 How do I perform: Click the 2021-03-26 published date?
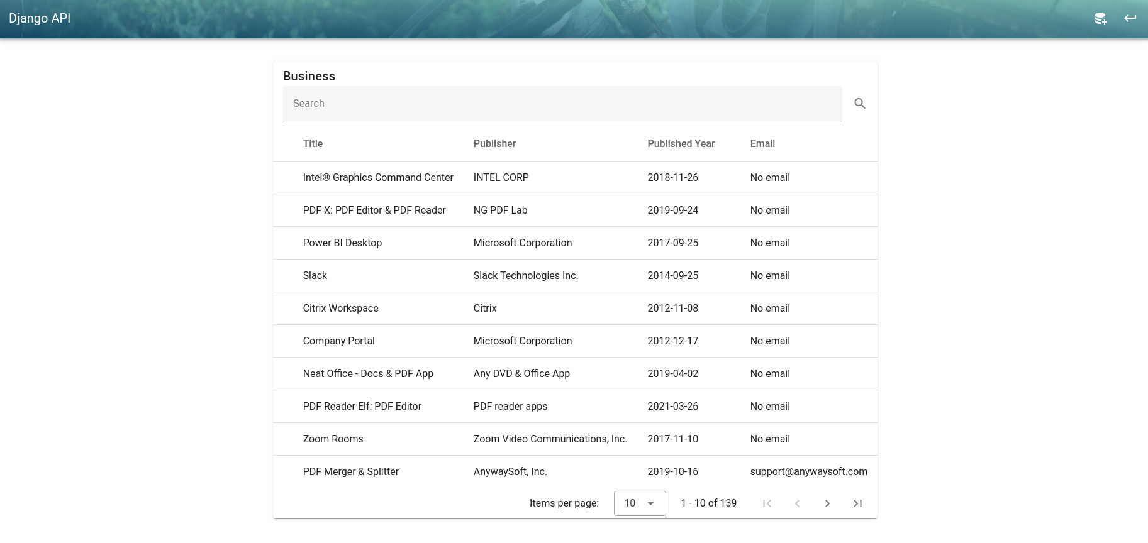pos(673,407)
